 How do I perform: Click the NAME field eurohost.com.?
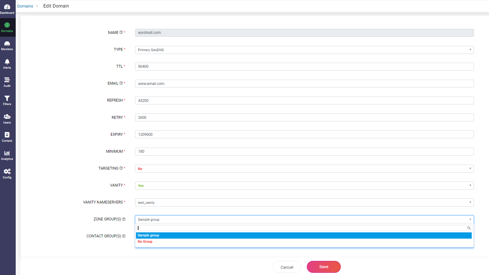coord(304,33)
